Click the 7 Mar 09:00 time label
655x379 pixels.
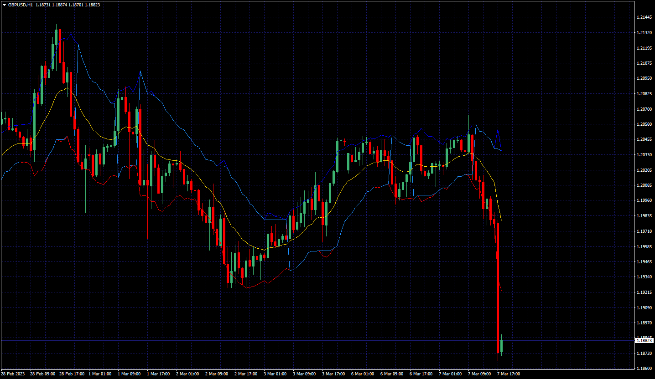[479, 374]
